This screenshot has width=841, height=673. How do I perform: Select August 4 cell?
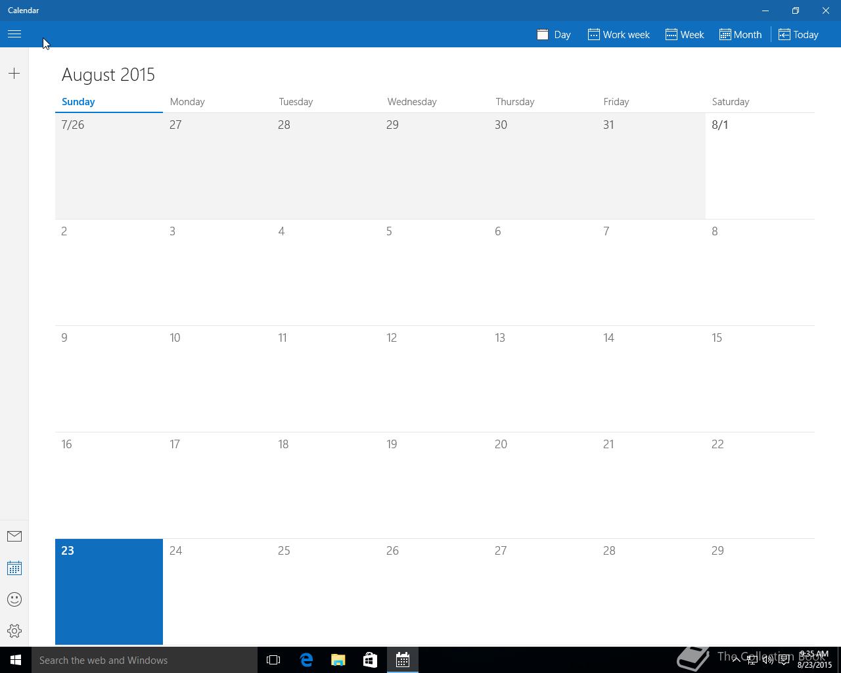coord(326,272)
